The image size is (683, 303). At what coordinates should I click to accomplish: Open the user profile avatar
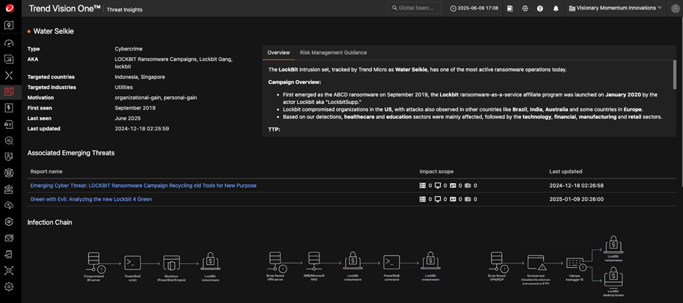(675, 9)
